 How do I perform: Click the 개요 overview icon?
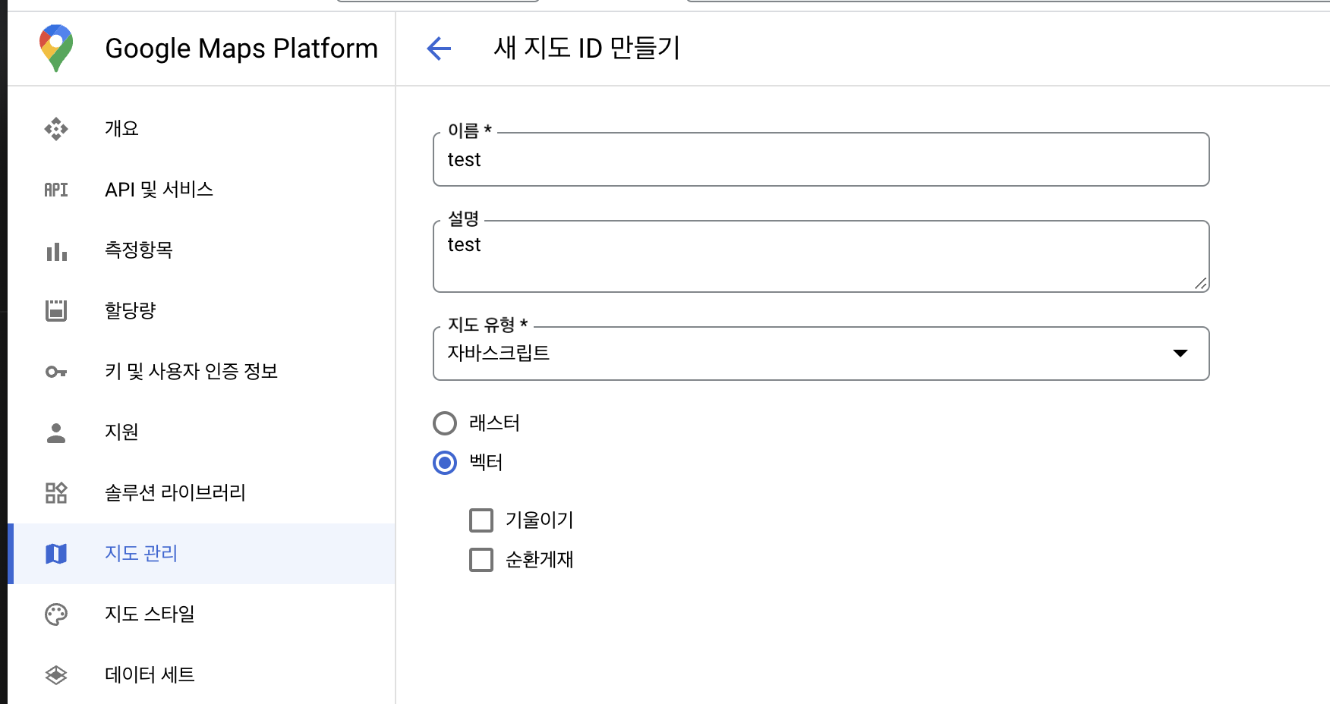click(x=56, y=129)
